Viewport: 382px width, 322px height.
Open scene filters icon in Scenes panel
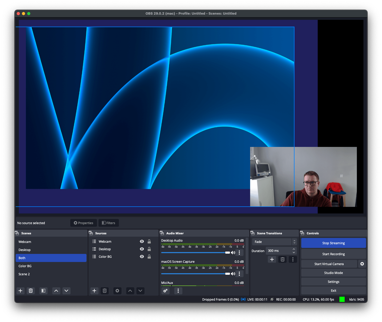tap(43, 291)
